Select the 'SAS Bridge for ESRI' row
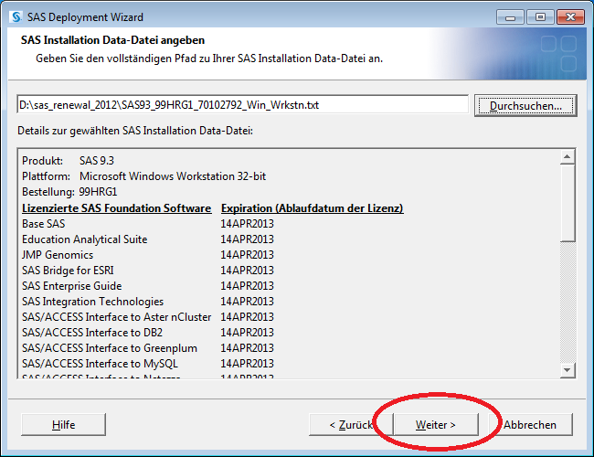 [x=148, y=271]
